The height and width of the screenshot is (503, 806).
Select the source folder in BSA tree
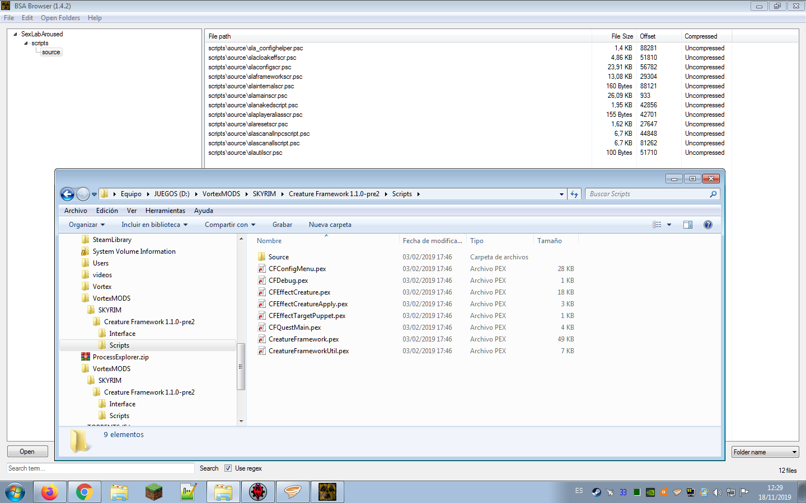[51, 52]
